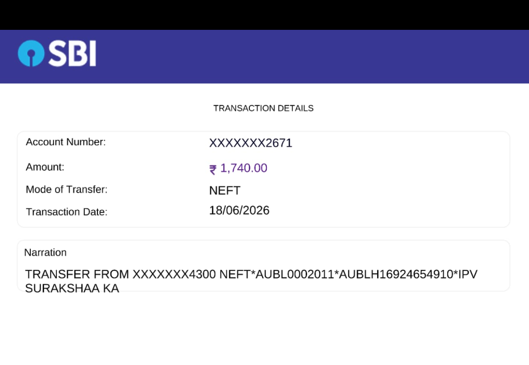
Task: Click the Mode of Transfer label
Action: click(x=67, y=189)
